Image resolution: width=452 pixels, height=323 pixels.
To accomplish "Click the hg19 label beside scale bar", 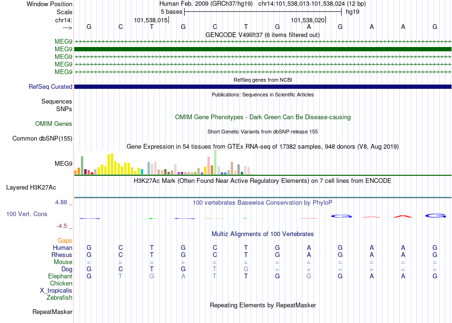I will pos(353,12).
